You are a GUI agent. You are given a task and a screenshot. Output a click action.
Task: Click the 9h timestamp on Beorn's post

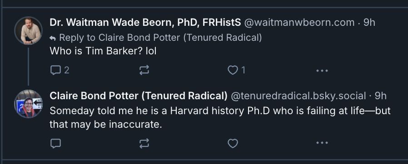[369, 23]
